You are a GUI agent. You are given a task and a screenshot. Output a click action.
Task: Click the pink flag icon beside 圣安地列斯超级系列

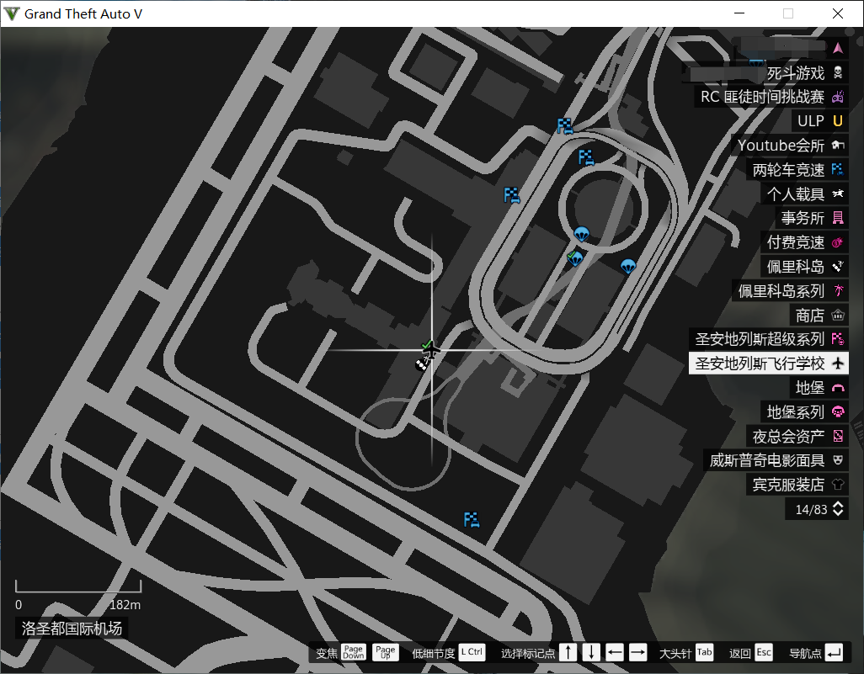click(x=838, y=339)
